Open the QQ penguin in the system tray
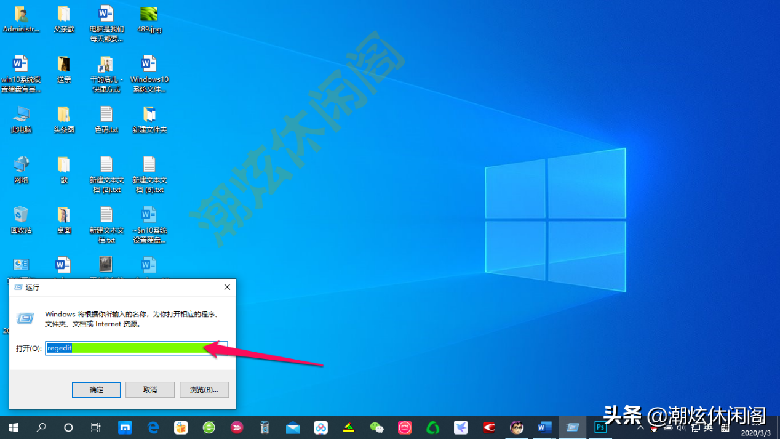The height and width of the screenshot is (439, 780). click(654, 429)
